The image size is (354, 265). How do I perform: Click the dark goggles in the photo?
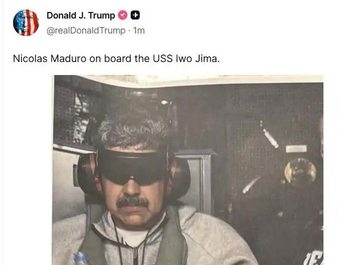133,166
